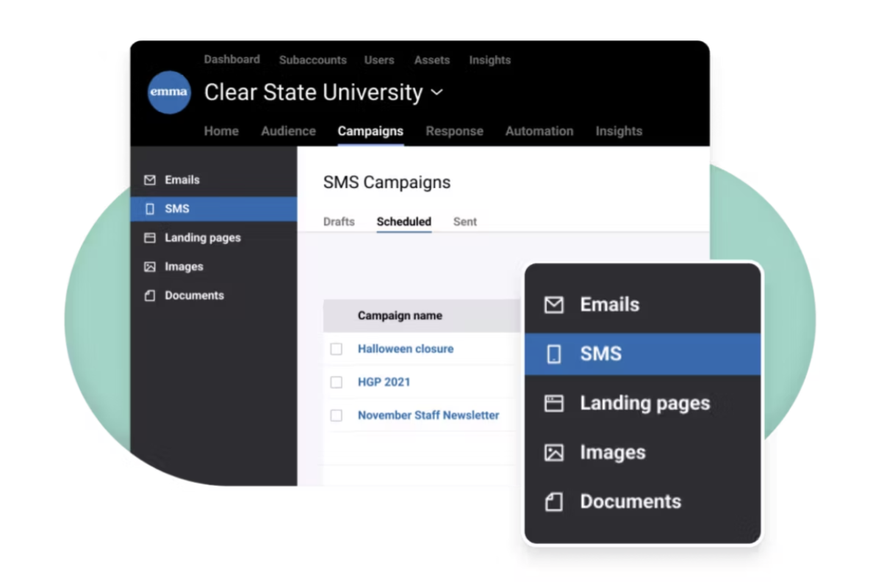Open the Halloween closure campaign link

(406, 349)
